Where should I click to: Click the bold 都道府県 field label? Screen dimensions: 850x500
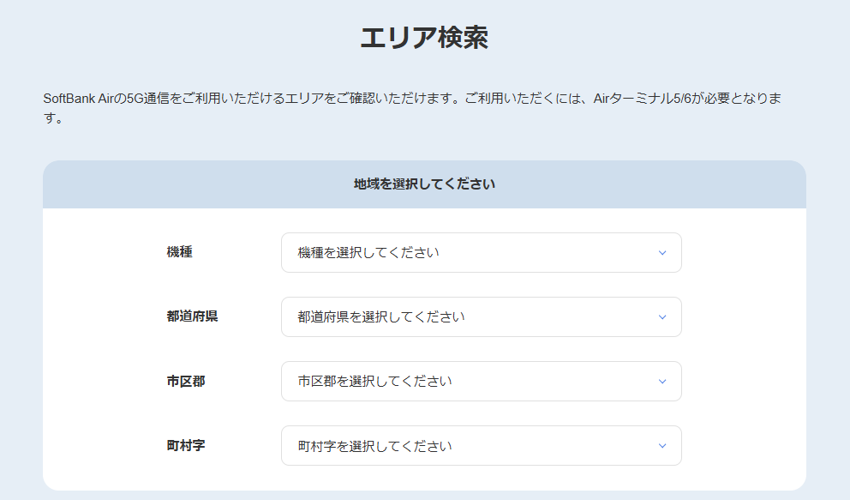coord(193,316)
